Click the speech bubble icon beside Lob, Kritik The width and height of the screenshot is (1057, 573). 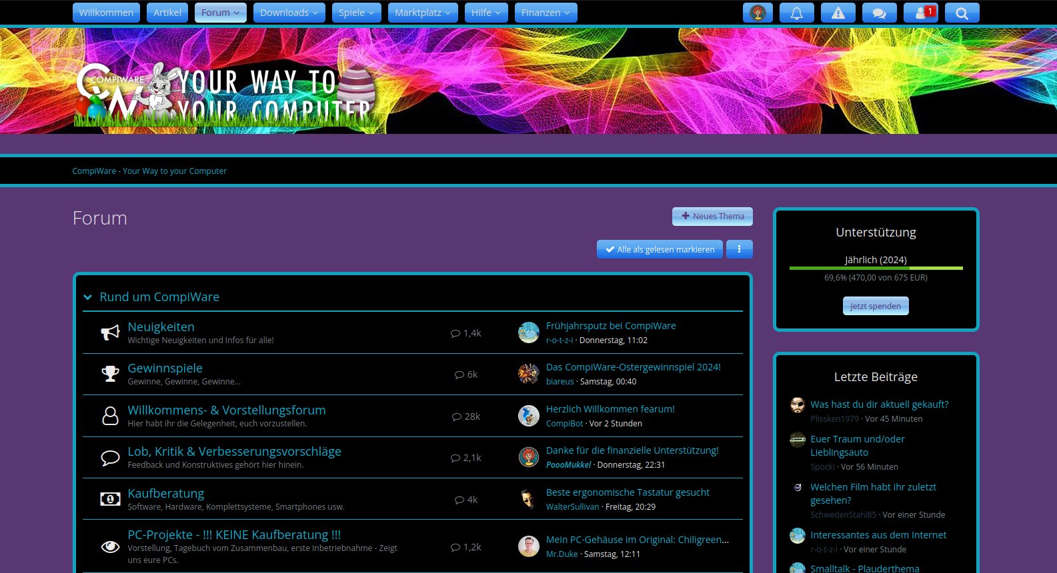click(110, 458)
